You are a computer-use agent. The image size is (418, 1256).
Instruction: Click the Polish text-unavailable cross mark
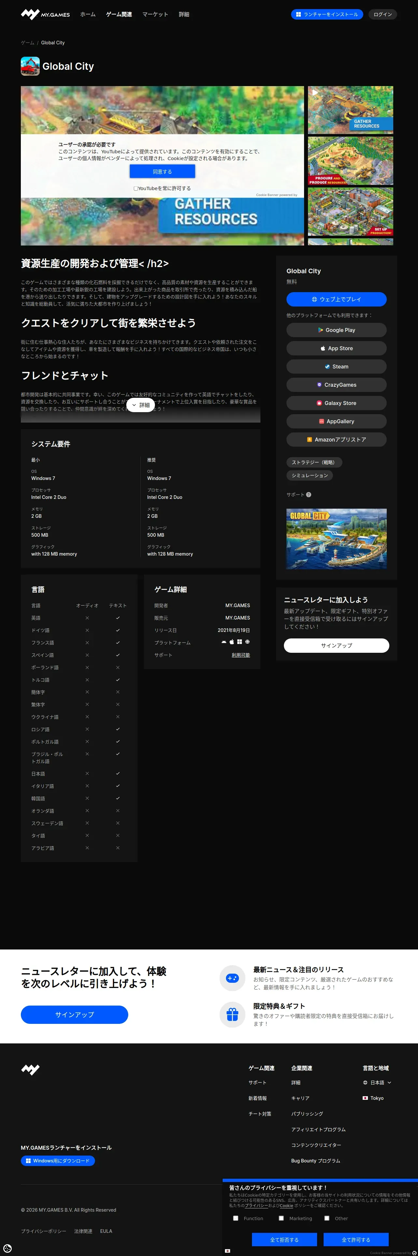pos(118,667)
